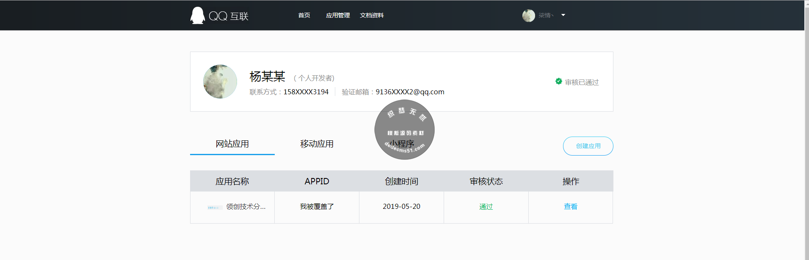Open 应用管理 in the top nav
This screenshot has width=809, height=260.
click(x=338, y=15)
